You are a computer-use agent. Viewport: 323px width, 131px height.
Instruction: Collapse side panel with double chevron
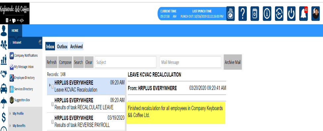(x=40, y=42)
